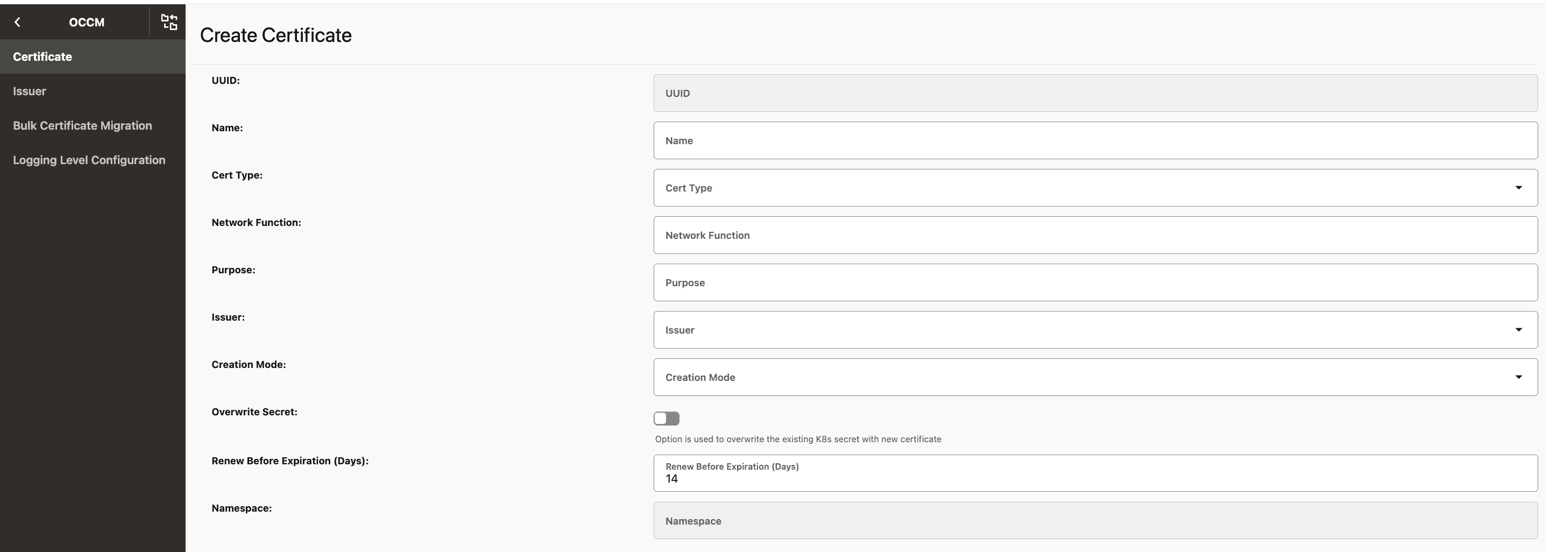
Task: Click the Issuer dropdown chevron
Action: 1519,329
